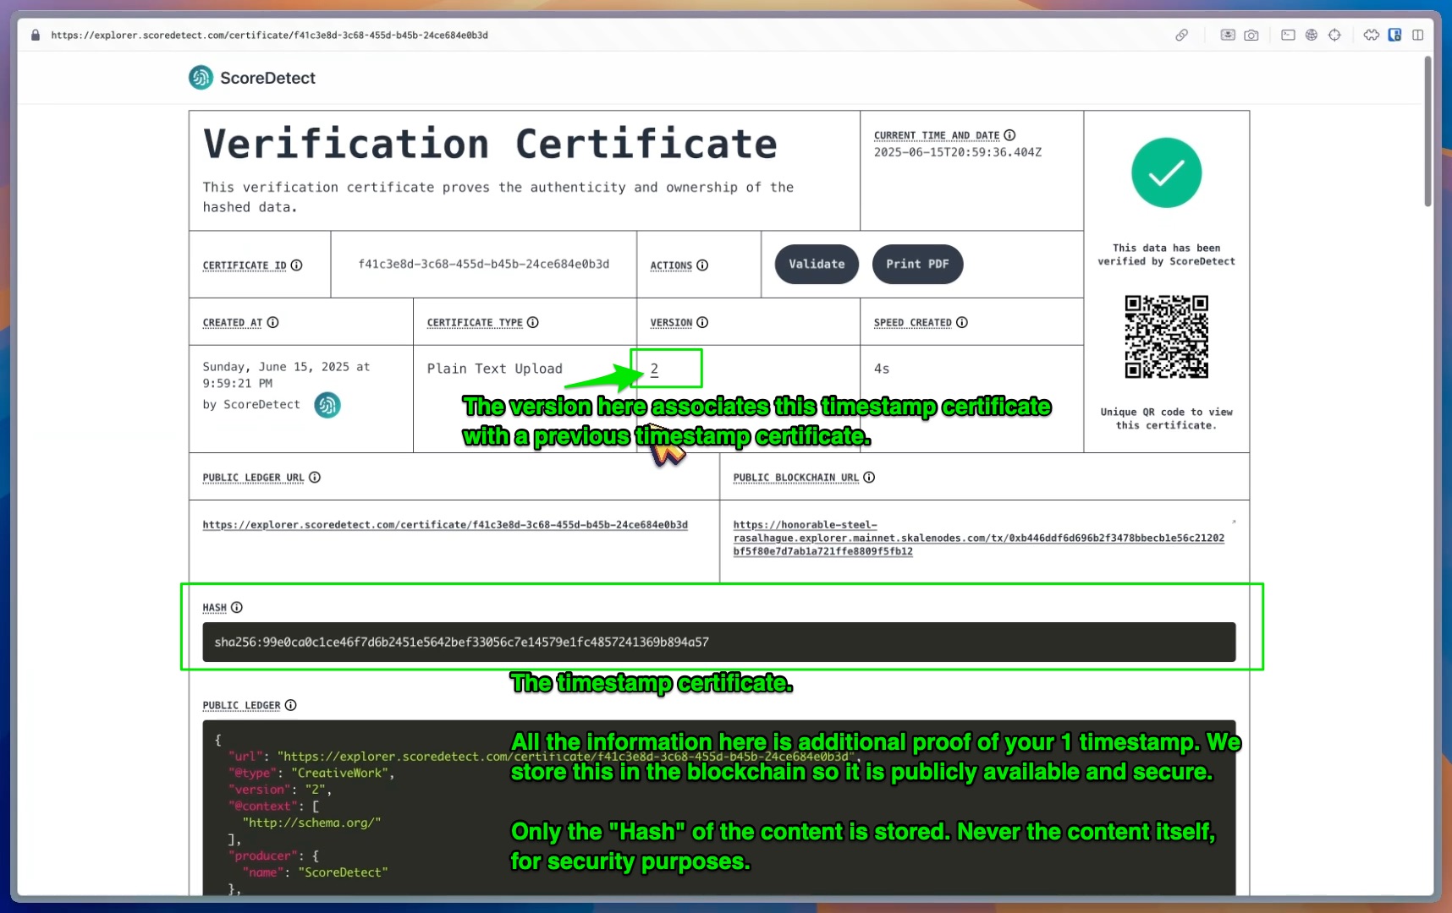1452x913 pixels.
Task: Click info icon next to Public Ledger URL
Action: (x=314, y=477)
